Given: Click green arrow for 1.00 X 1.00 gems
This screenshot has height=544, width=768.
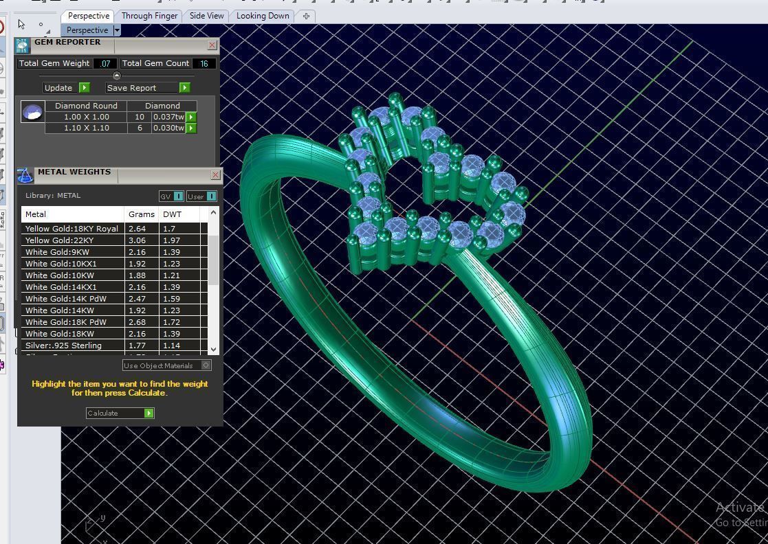Looking at the screenshot, I should coord(192,117).
